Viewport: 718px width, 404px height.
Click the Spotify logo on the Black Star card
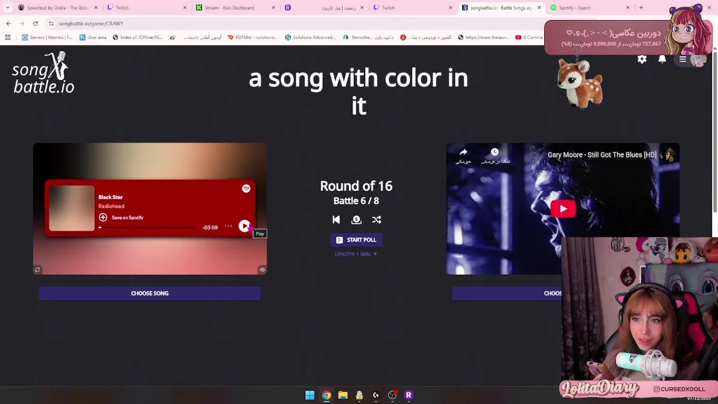point(246,189)
